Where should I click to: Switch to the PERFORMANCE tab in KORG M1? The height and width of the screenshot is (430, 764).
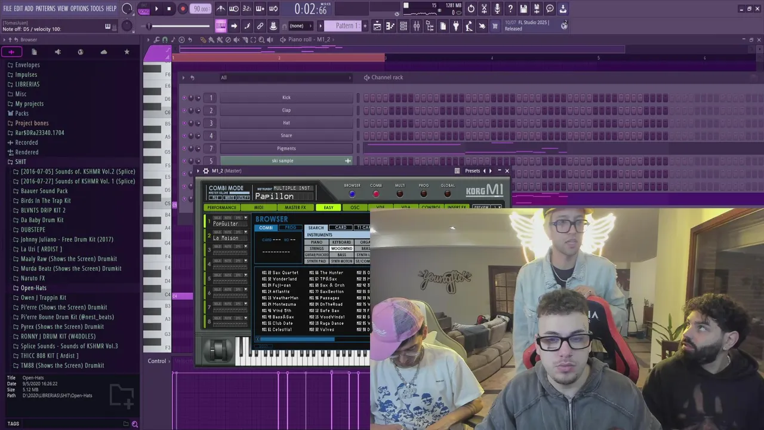pyautogui.click(x=222, y=207)
